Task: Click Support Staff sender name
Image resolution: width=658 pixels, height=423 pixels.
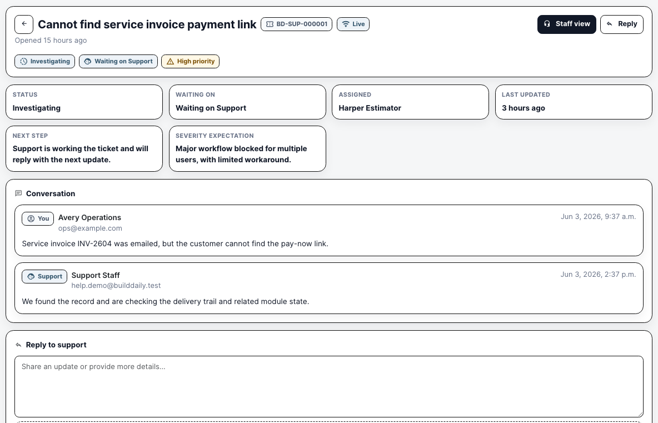Action: tap(95, 275)
